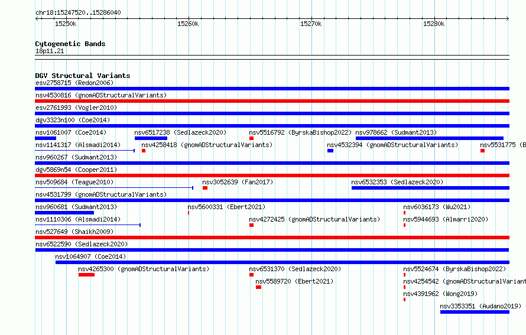Click nsv978662 (Sudmant2013) variant label
The height and width of the screenshot is (335, 526).
point(396,132)
